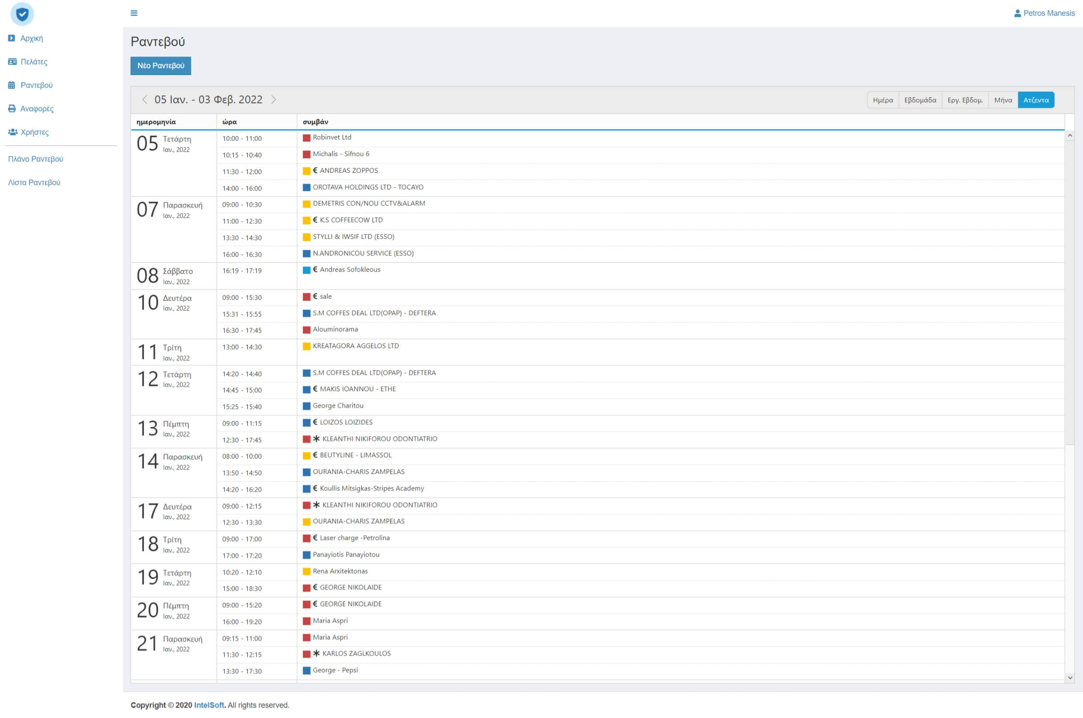Click the Νέο Ραντεβού button
Image resolution: width=1083 pixels, height=718 pixels.
160,66
